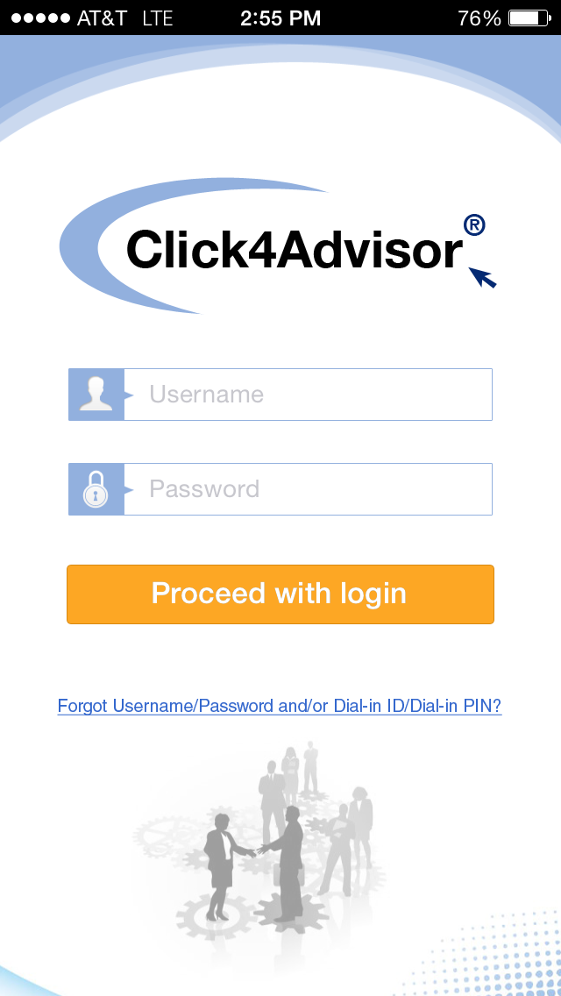Tap the LTE network indicator
Screen dimensions: 561x996
point(158,18)
